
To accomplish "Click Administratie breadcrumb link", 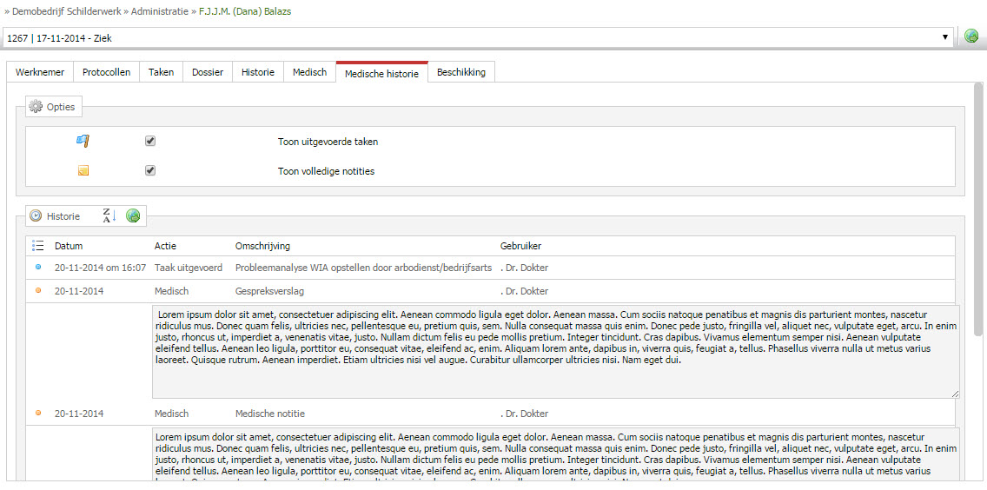I will pyautogui.click(x=160, y=11).
